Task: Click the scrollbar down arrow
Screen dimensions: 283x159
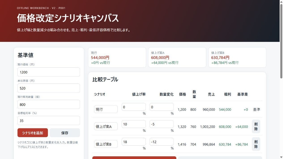Action: coord(281,157)
